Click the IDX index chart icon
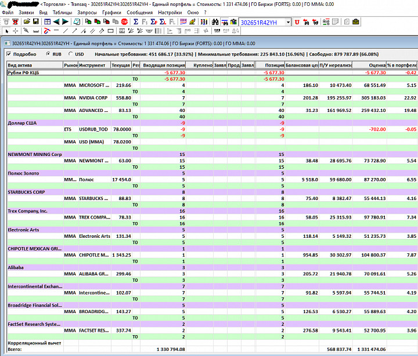418x356 pixels. [183, 22]
